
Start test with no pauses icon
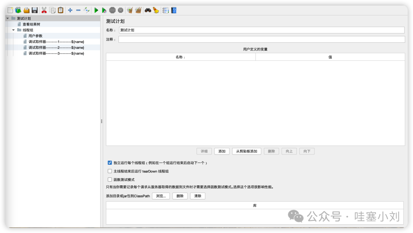(x=104, y=10)
